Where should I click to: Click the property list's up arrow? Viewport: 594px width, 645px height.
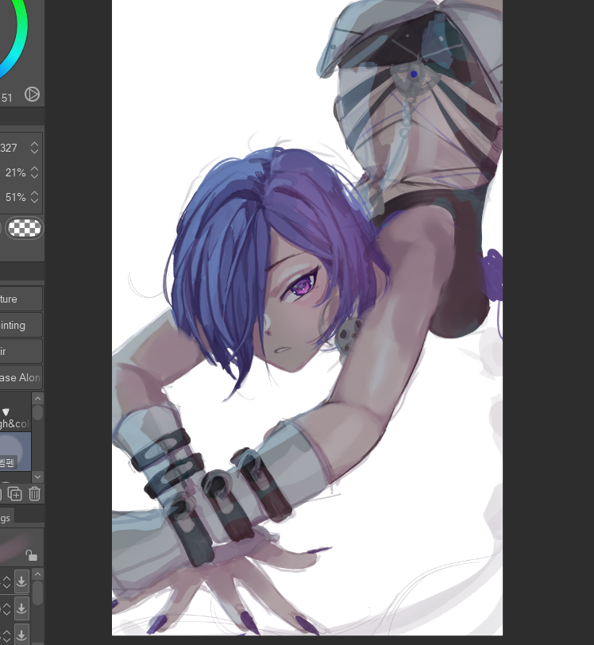37,574
